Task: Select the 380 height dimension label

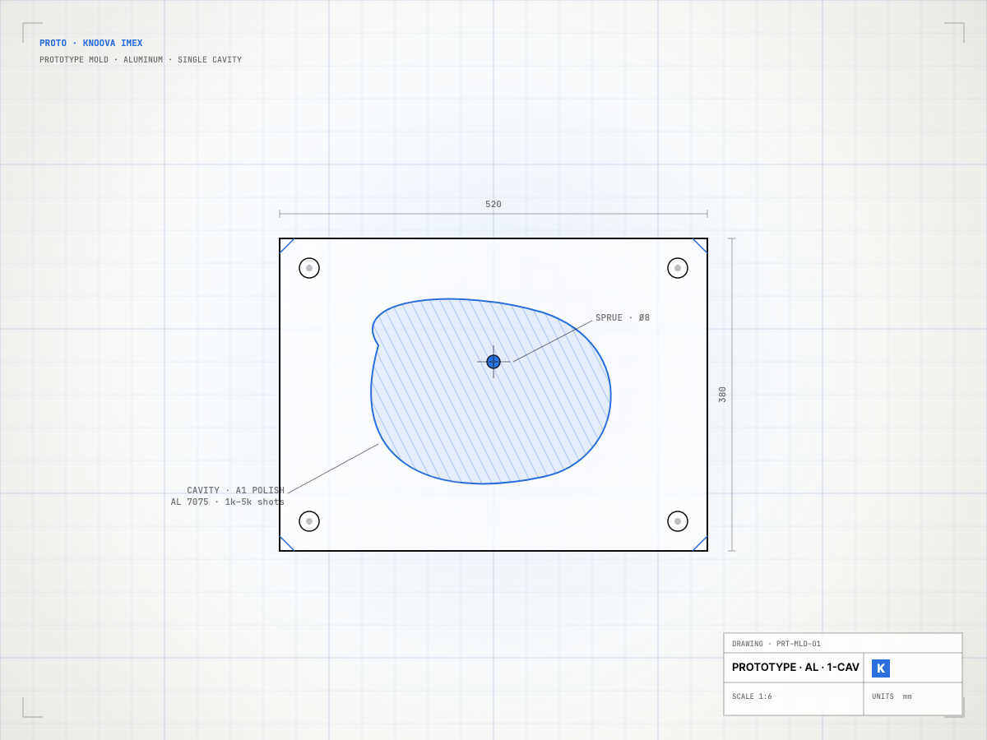Action: 723,395
